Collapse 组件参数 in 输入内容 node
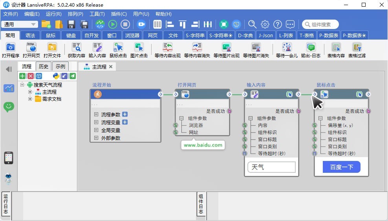The height and width of the screenshot is (221, 388). pyautogui.click(x=251, y=118)
